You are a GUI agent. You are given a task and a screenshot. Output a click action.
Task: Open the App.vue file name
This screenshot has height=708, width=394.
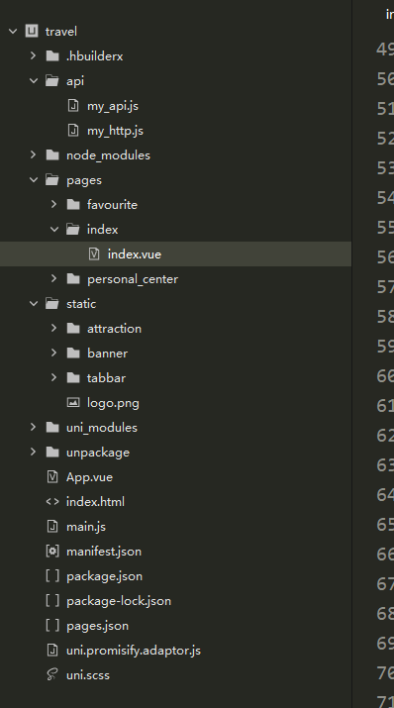(89, 477)
